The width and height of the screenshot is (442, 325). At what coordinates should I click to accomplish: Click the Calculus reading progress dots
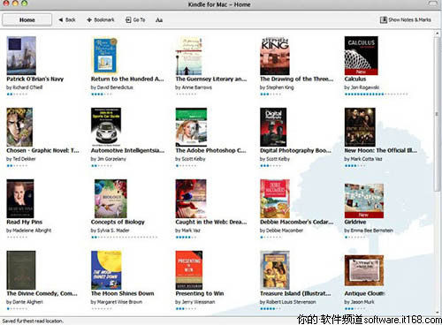coord(377,94)
